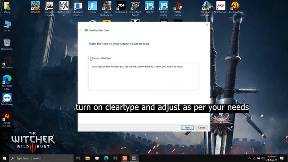This screenshot has height=162, width=288.
Task: Select the WATCH_DOGS 2 desktop shortcut
Action: pyautogui.click(x=64, y=9)
